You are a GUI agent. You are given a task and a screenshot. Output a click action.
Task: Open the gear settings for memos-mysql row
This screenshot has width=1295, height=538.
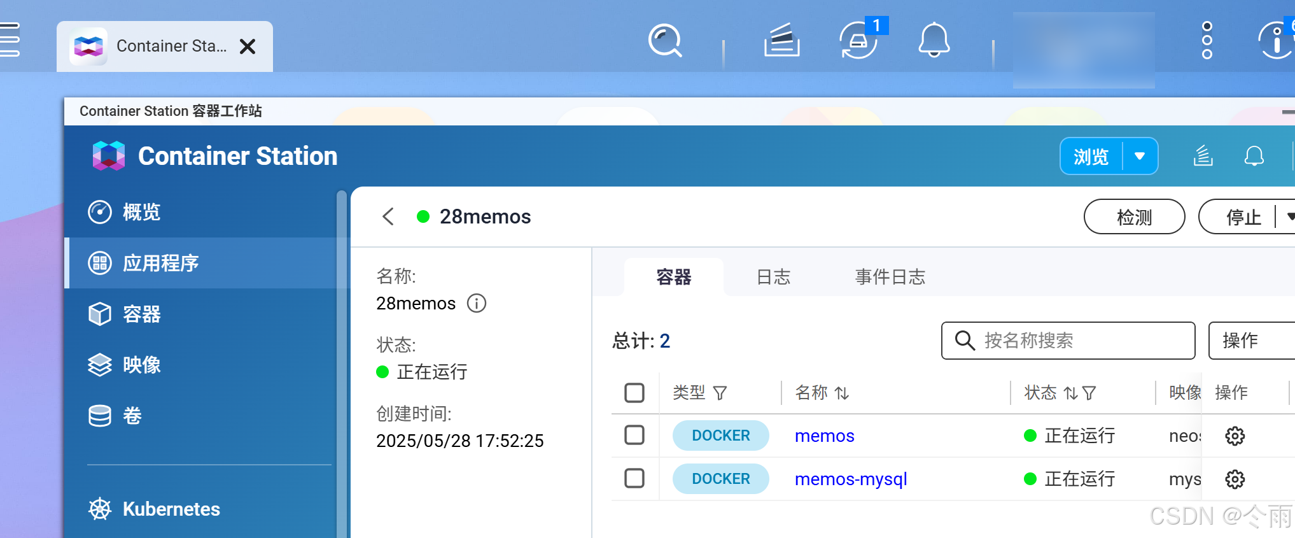tap(1235, 479)
